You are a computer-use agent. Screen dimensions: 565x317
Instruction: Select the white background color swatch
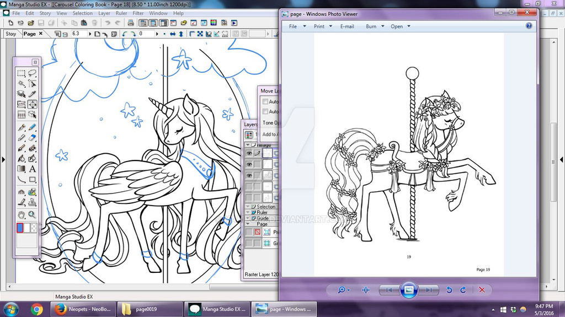[26, 228]
